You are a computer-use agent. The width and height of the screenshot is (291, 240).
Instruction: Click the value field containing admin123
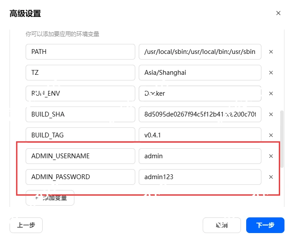click(200, 177)
